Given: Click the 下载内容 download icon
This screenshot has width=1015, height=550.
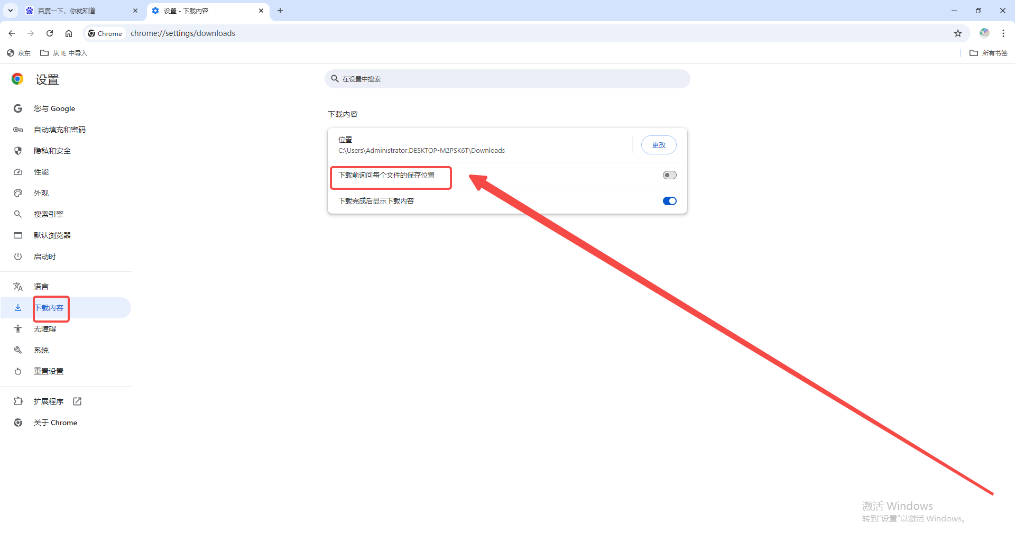Looking at the screenshot, I should [x=18, y=308].
